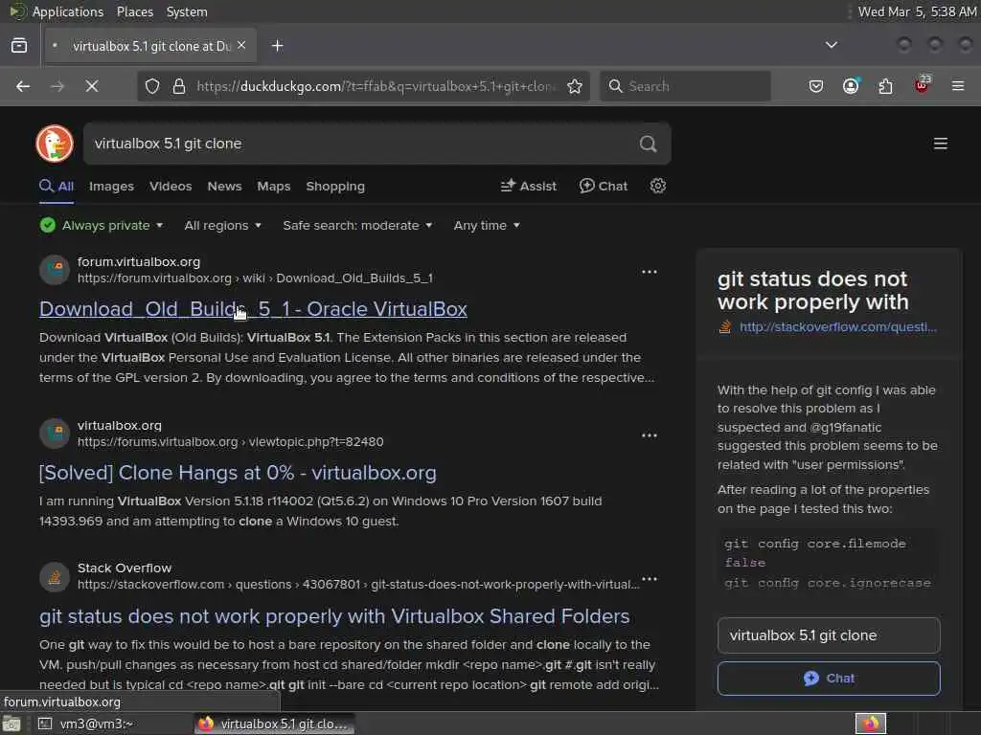This screenshot has height=735, width=981.
Task: Click the DuckDuckGo logo
Action: 55,144
